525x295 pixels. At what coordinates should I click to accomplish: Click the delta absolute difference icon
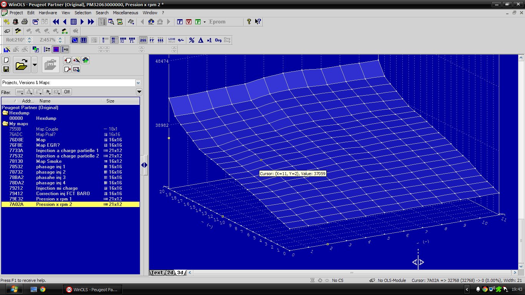coord(200,40)
